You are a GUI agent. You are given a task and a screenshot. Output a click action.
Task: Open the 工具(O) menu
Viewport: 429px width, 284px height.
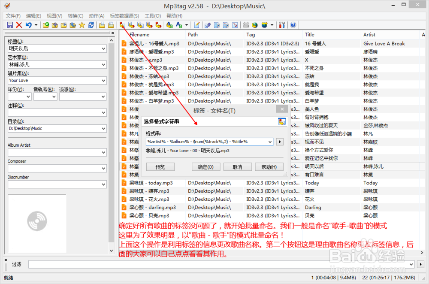tap(153, 16)
